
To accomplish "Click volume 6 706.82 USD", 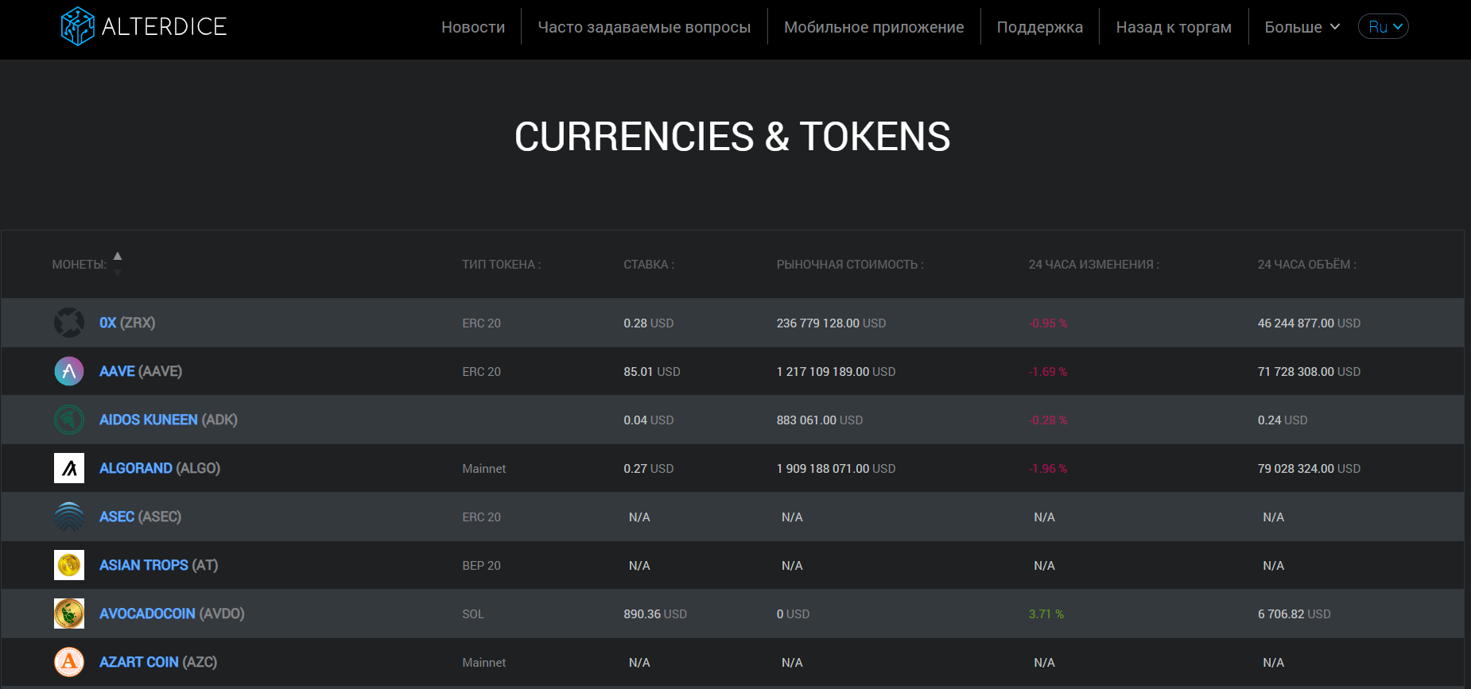I will [x=1294, y=614].
